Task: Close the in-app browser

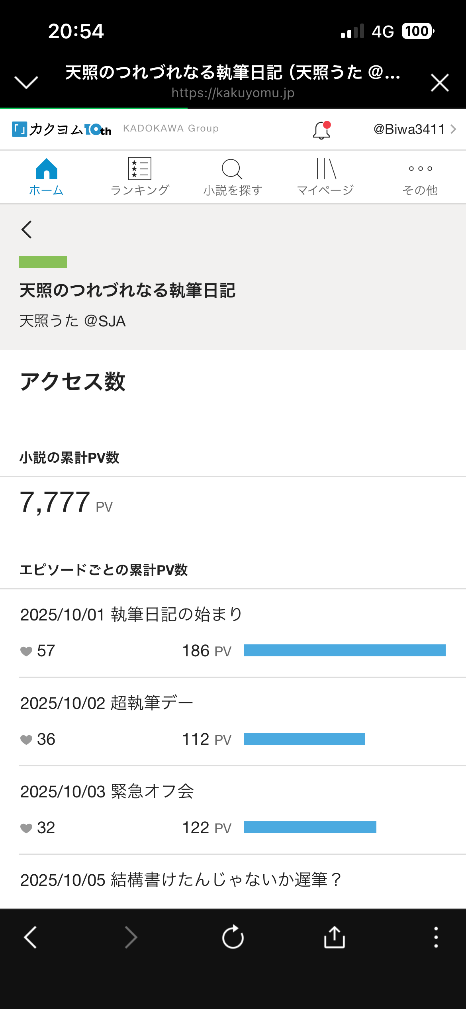Action: [x=440, y=82]
